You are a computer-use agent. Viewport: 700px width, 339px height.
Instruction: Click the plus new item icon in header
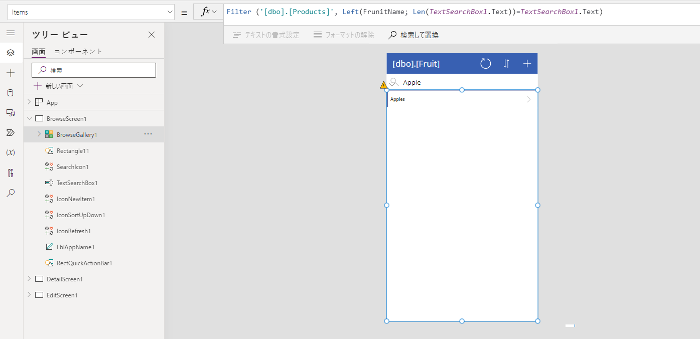tap(527, 64)
